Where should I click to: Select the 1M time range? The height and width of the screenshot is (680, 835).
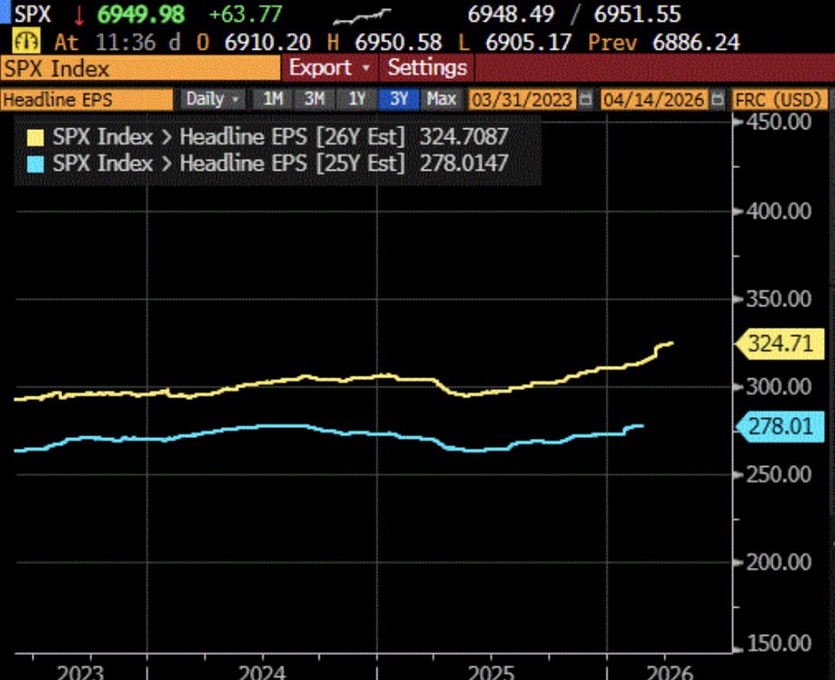coord(273,99)
